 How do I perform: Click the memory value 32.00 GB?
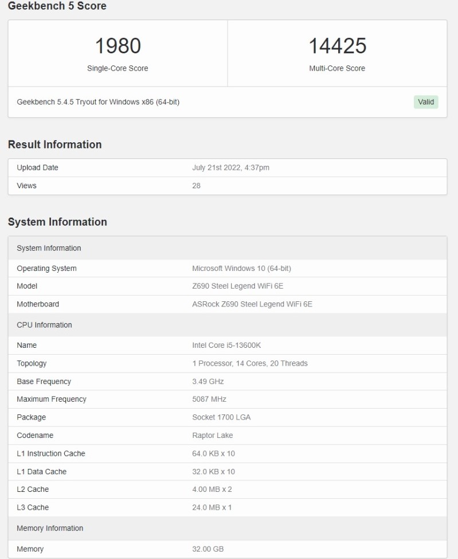[208, 549]
